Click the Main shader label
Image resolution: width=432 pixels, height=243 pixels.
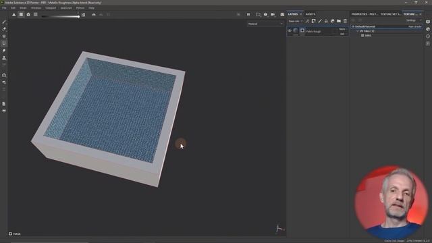414,27
